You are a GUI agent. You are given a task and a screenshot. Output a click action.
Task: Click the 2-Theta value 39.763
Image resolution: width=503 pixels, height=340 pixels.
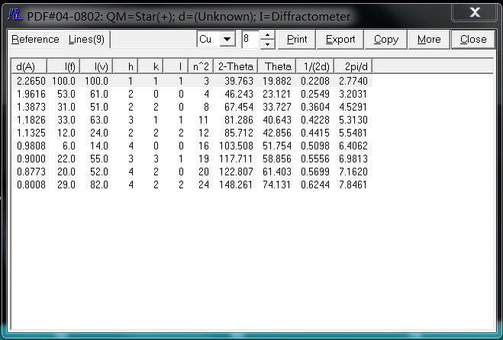coord(239,81)
